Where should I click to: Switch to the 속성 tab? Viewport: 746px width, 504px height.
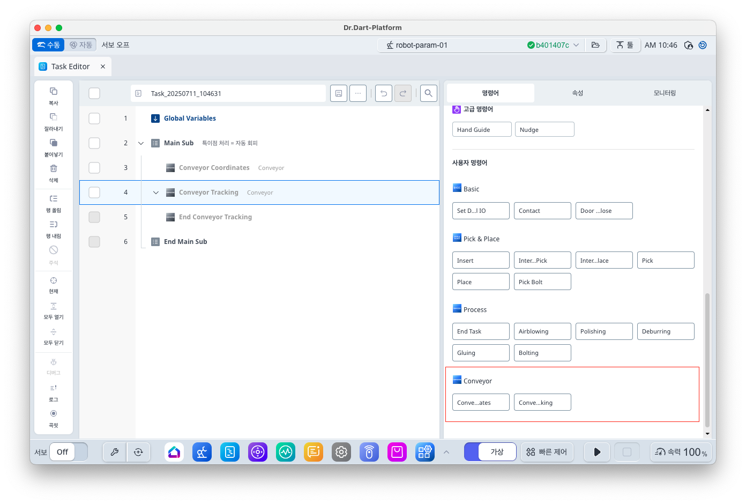tap(577, 93)
